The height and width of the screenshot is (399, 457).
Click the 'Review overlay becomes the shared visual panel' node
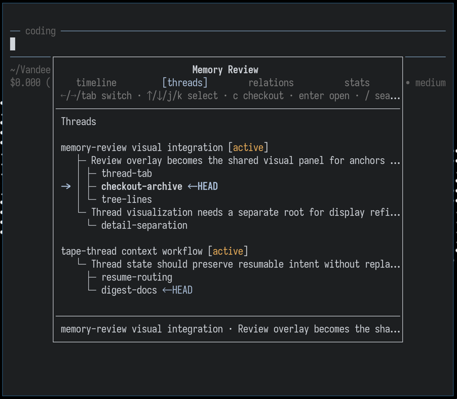tap(245, 161)
